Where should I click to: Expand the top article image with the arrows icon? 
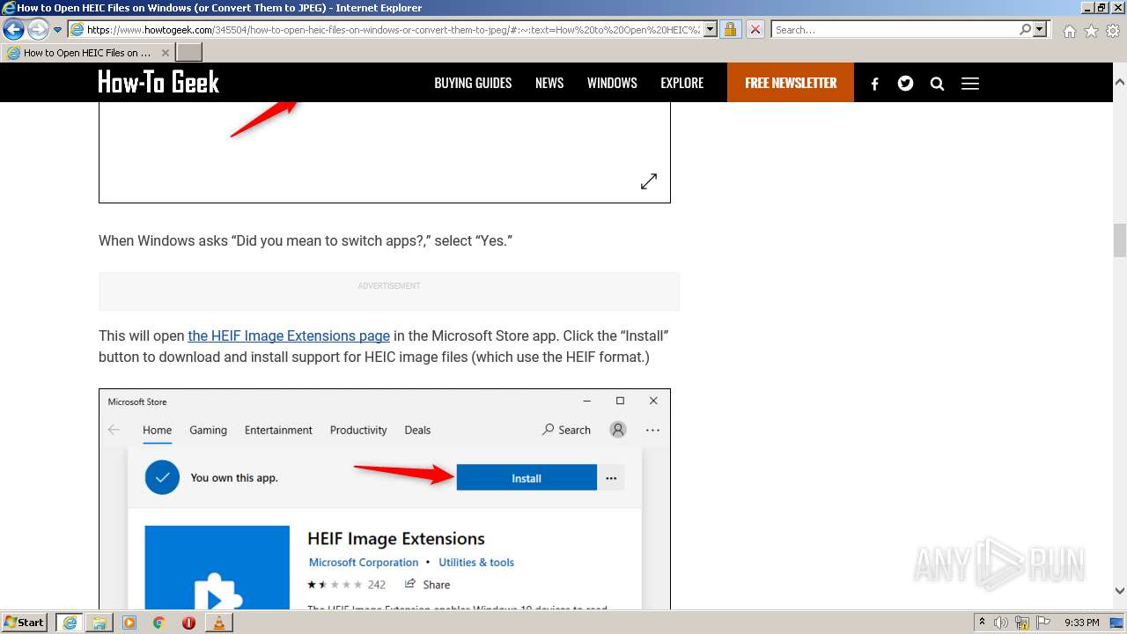[649, 181]
